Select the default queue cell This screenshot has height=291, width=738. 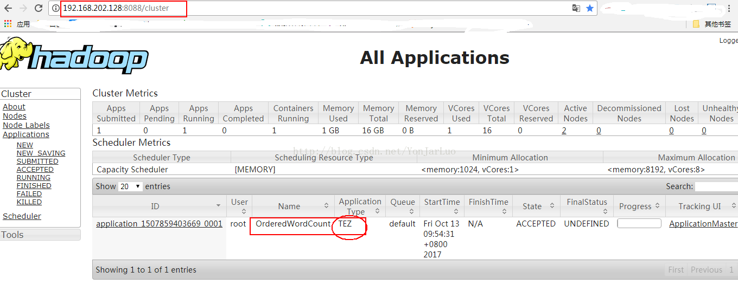coord(402,224)
